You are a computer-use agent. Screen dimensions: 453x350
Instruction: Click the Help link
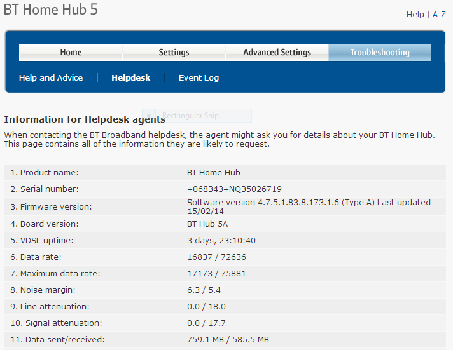coord(415,15)
